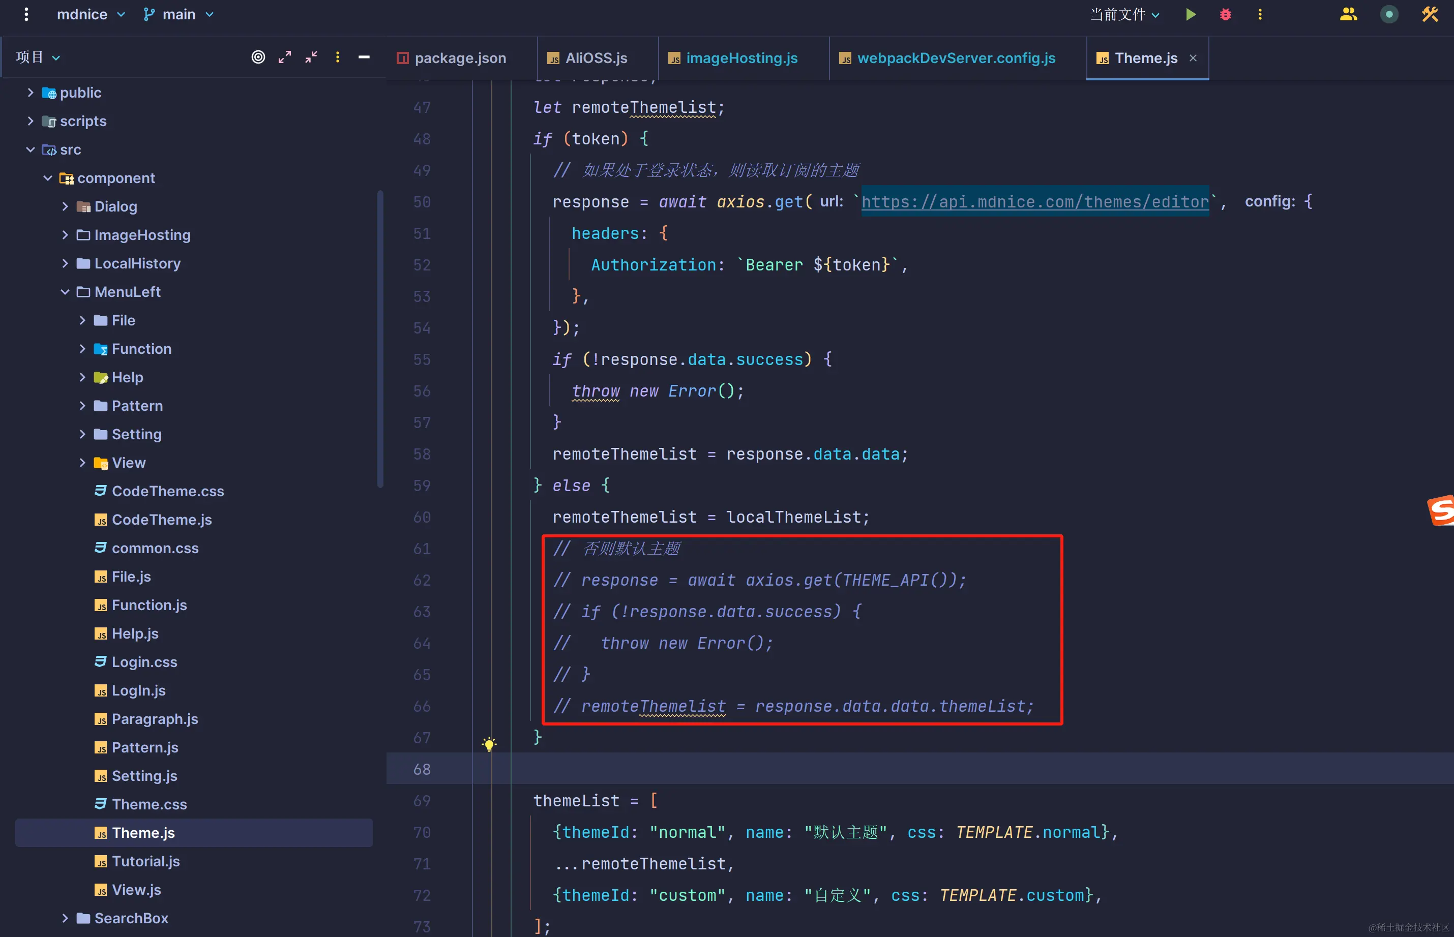Switch to the webpackDevServer.config.js tab
Screen dimensions: 1454x937
956,58
